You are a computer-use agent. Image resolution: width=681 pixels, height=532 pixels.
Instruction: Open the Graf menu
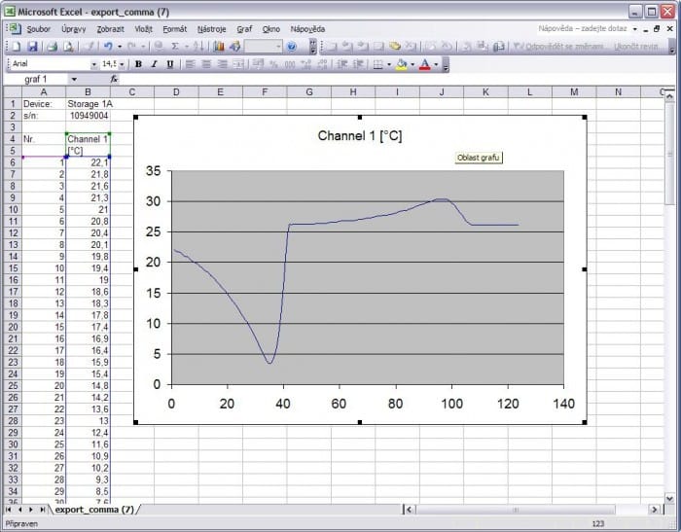tap(244, 29)
